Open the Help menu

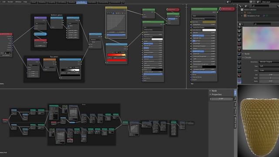(x=25, y=2)
